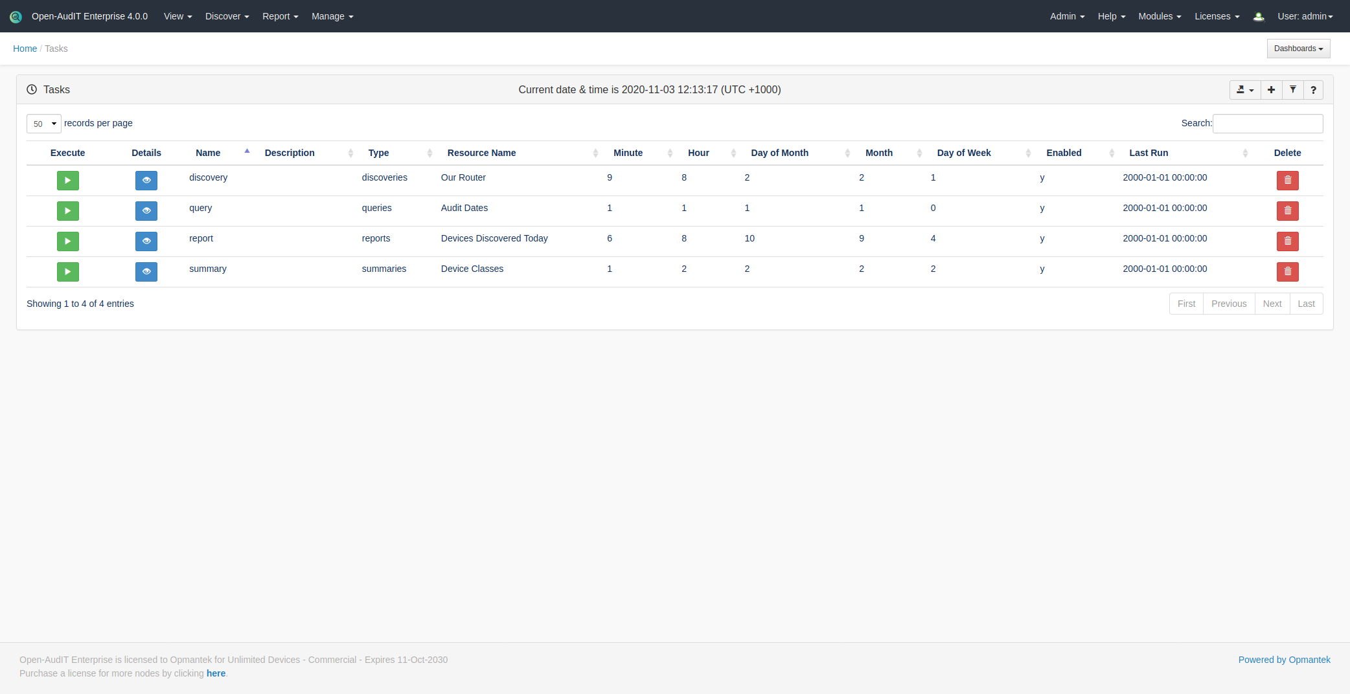Open the records per page dropdown
This screenshot has height=694, width=1350.
[44, 124]
